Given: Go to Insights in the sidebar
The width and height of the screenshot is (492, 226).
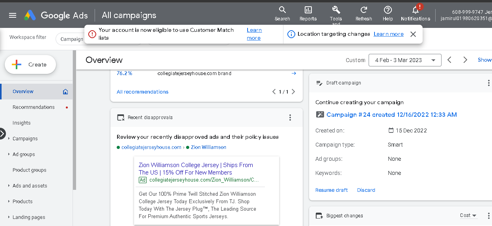Looking at the screenshot, I should pyautogui.click(x=22, y=123).
